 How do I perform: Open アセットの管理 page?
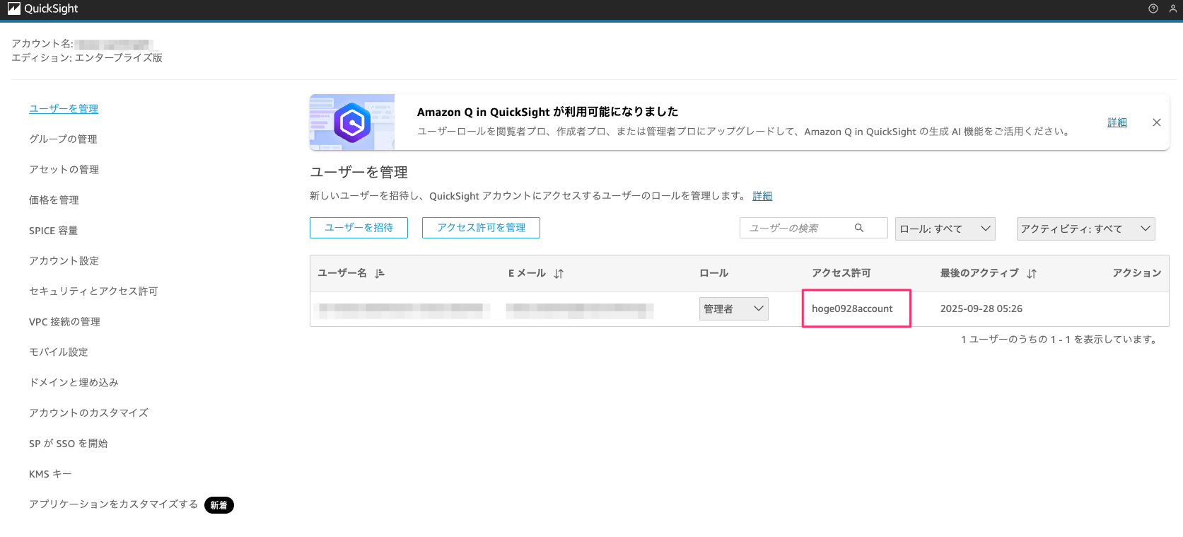click(64, 170)
